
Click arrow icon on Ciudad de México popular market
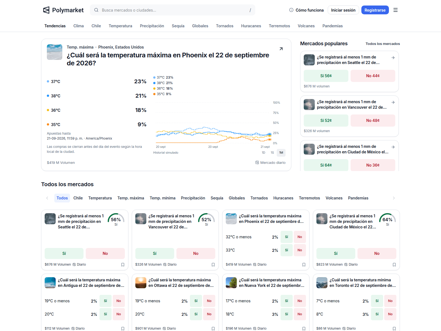[393, 147]
